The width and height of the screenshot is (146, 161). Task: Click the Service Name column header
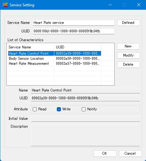[x=30, y=47]
